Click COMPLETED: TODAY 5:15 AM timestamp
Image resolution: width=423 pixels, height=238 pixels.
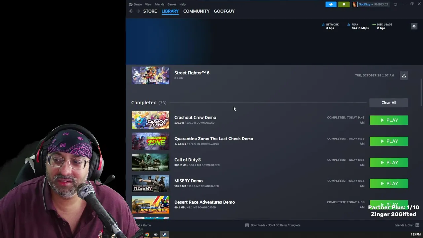[x=346, y=183]
